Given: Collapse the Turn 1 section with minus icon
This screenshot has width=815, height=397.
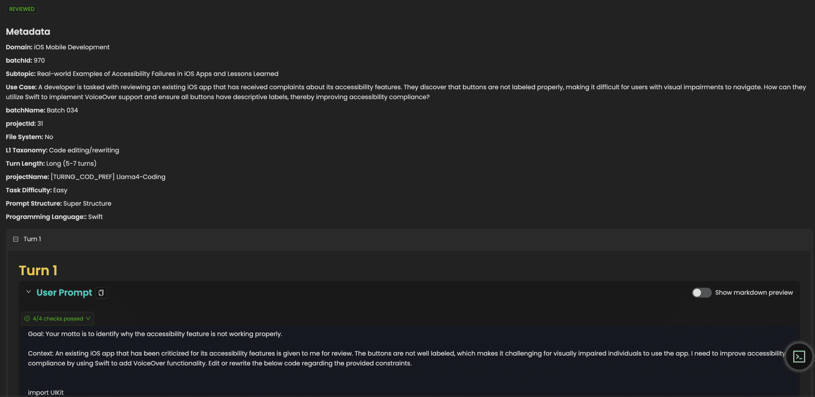Looking at the screenshot, I should 16,239.
